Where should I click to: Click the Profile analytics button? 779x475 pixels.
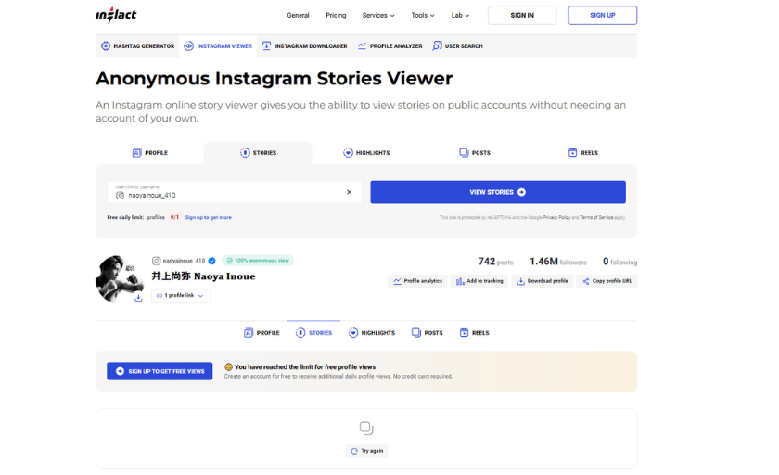(x=417, y=281)
